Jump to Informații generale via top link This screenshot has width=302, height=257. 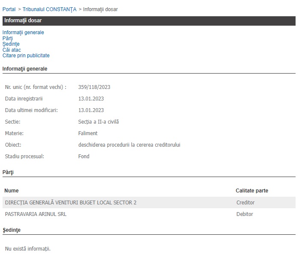coord(23,32)
